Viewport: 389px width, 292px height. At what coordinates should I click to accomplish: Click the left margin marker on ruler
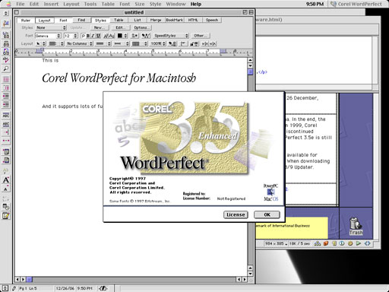(x=40, y=51)
